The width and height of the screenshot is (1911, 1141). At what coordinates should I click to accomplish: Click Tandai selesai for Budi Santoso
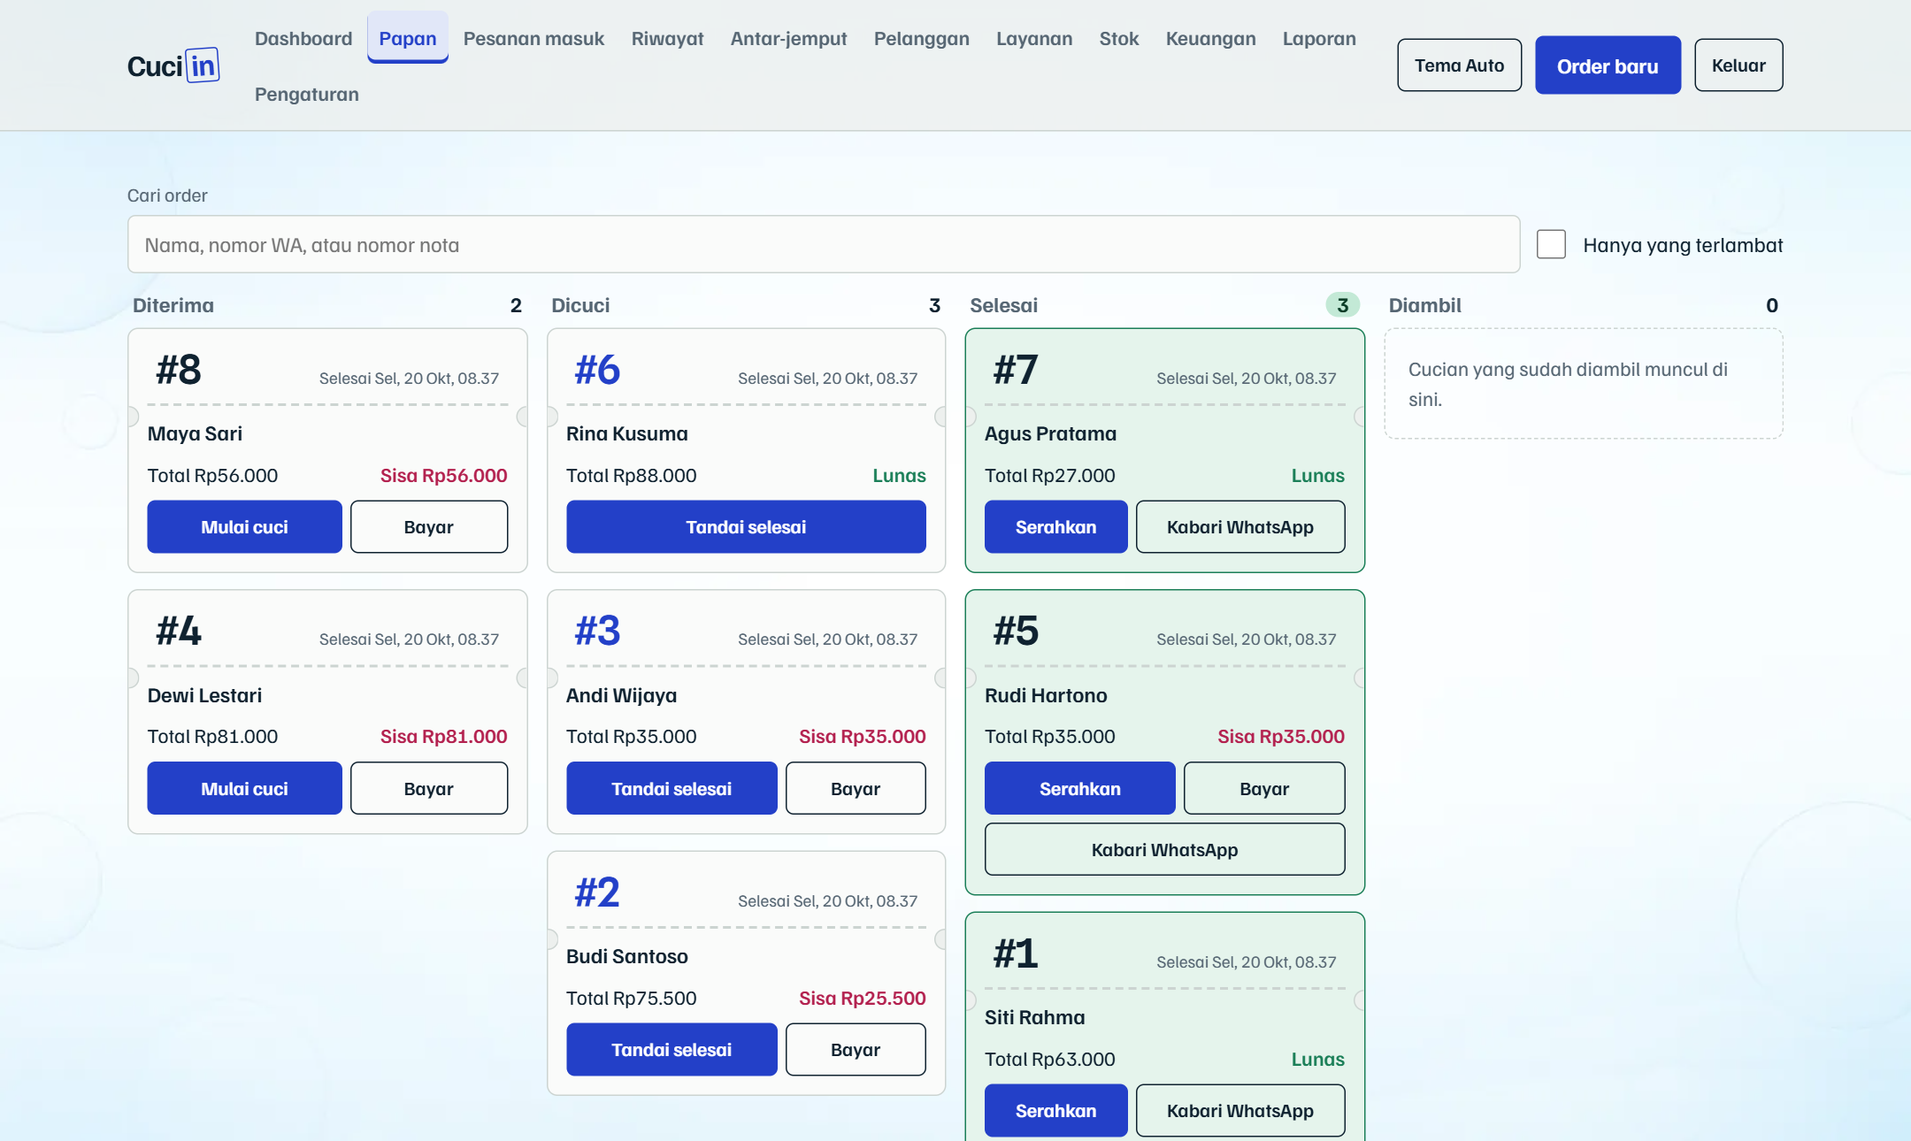tap(672, 1050)
